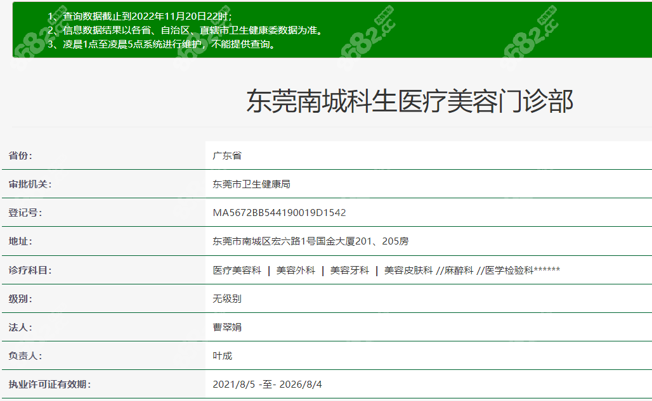Click the responsible person name 叶成
652x401 pixels.
coord(223,356)
